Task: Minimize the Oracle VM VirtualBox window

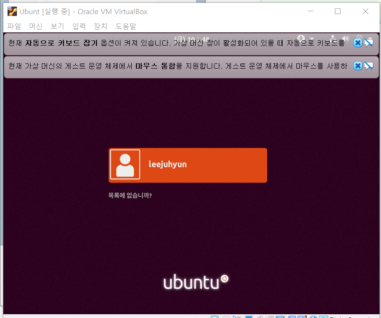Action: tap(310, 11)
